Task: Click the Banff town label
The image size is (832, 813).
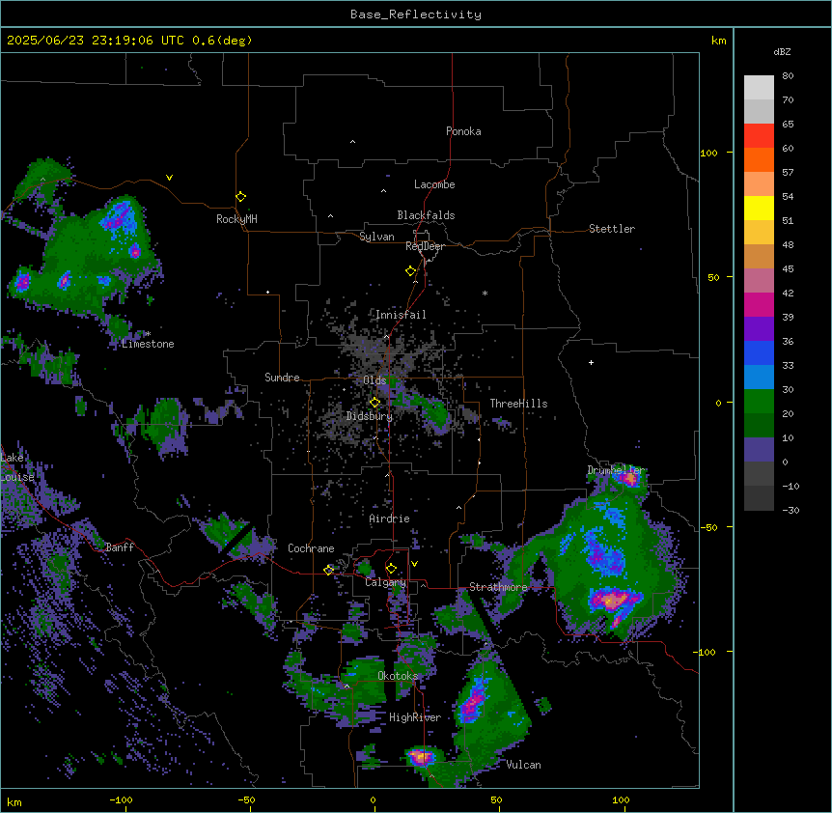Action: (x=120, y=547)
